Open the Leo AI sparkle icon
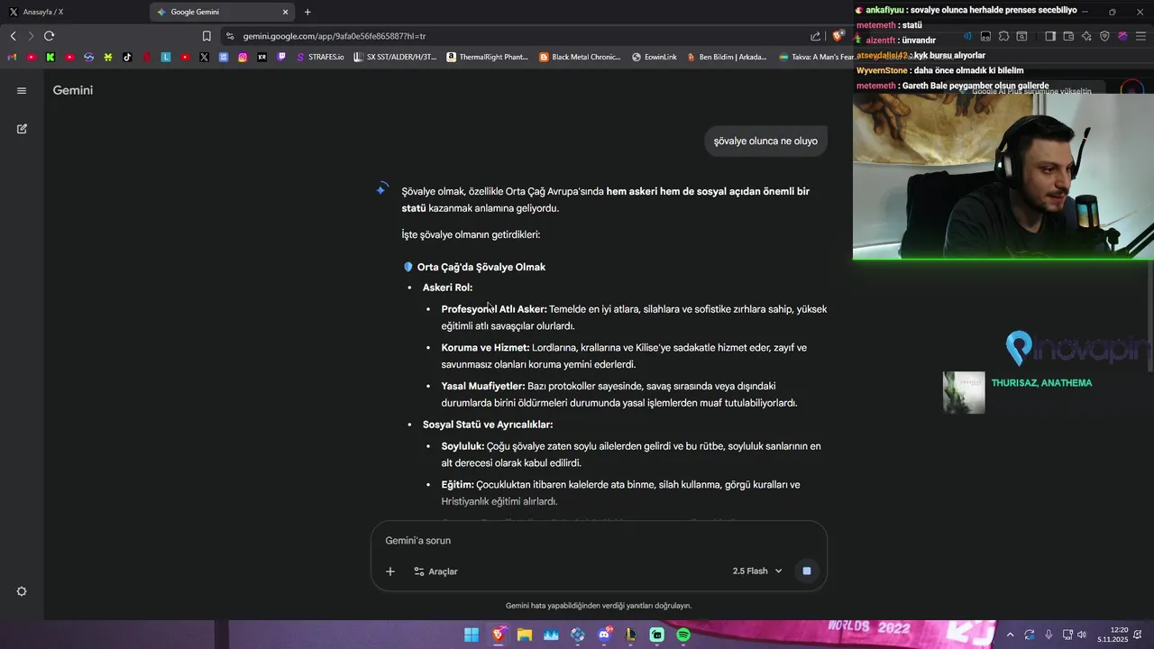The width and height of the screenshot is (1154, 649). (x=1086, y=36)
